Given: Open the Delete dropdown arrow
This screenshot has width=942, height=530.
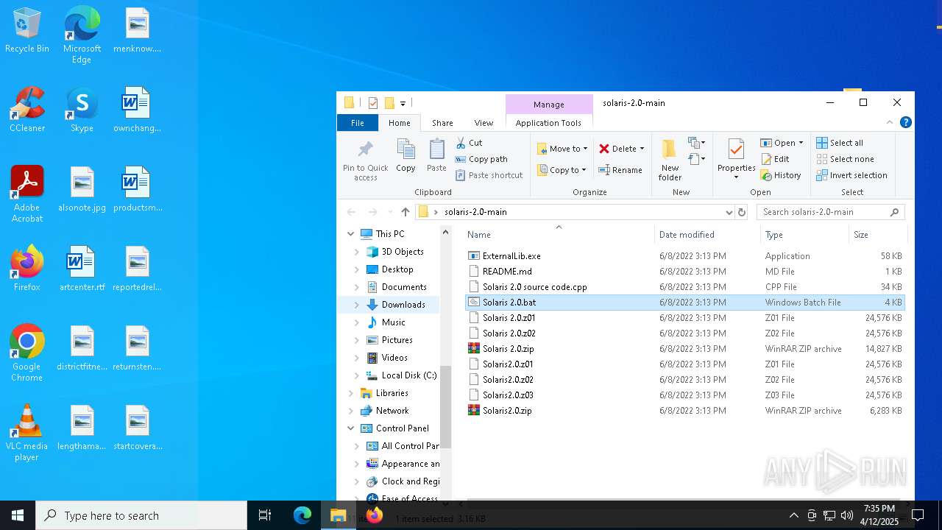Looking at the screenshot, I should click(x=642, y=149).
